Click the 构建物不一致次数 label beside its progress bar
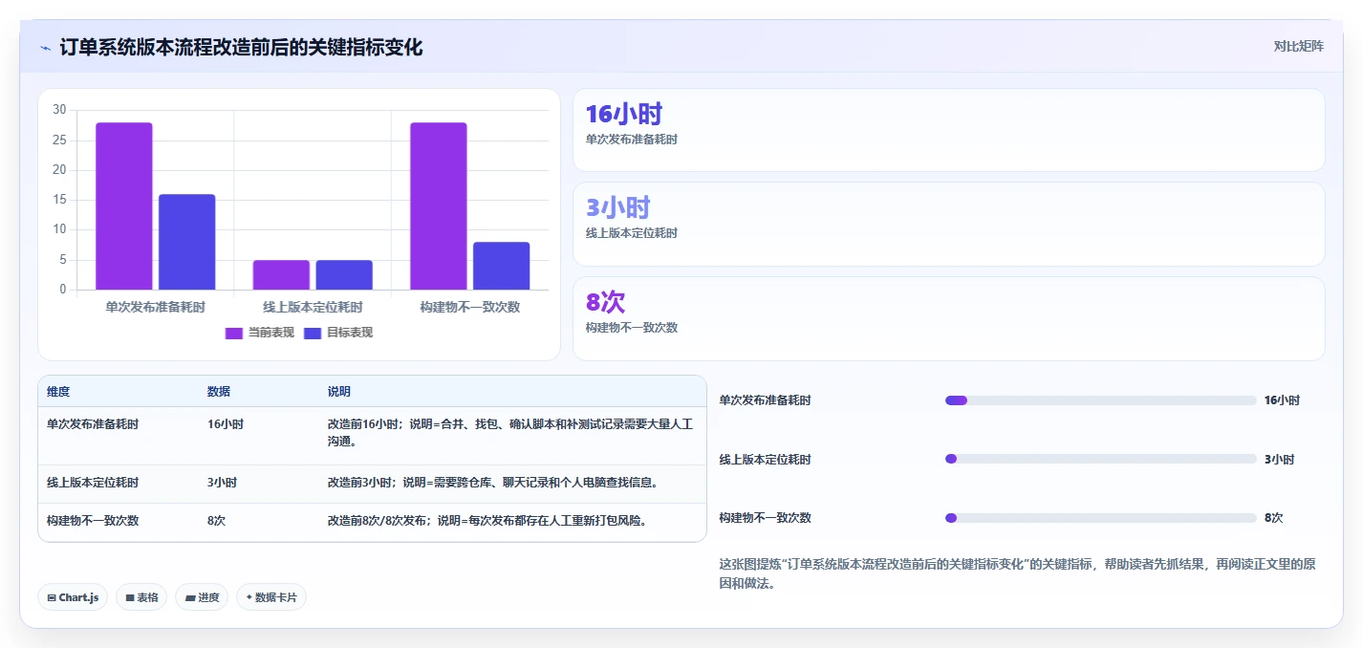 [x=766, y=518]
